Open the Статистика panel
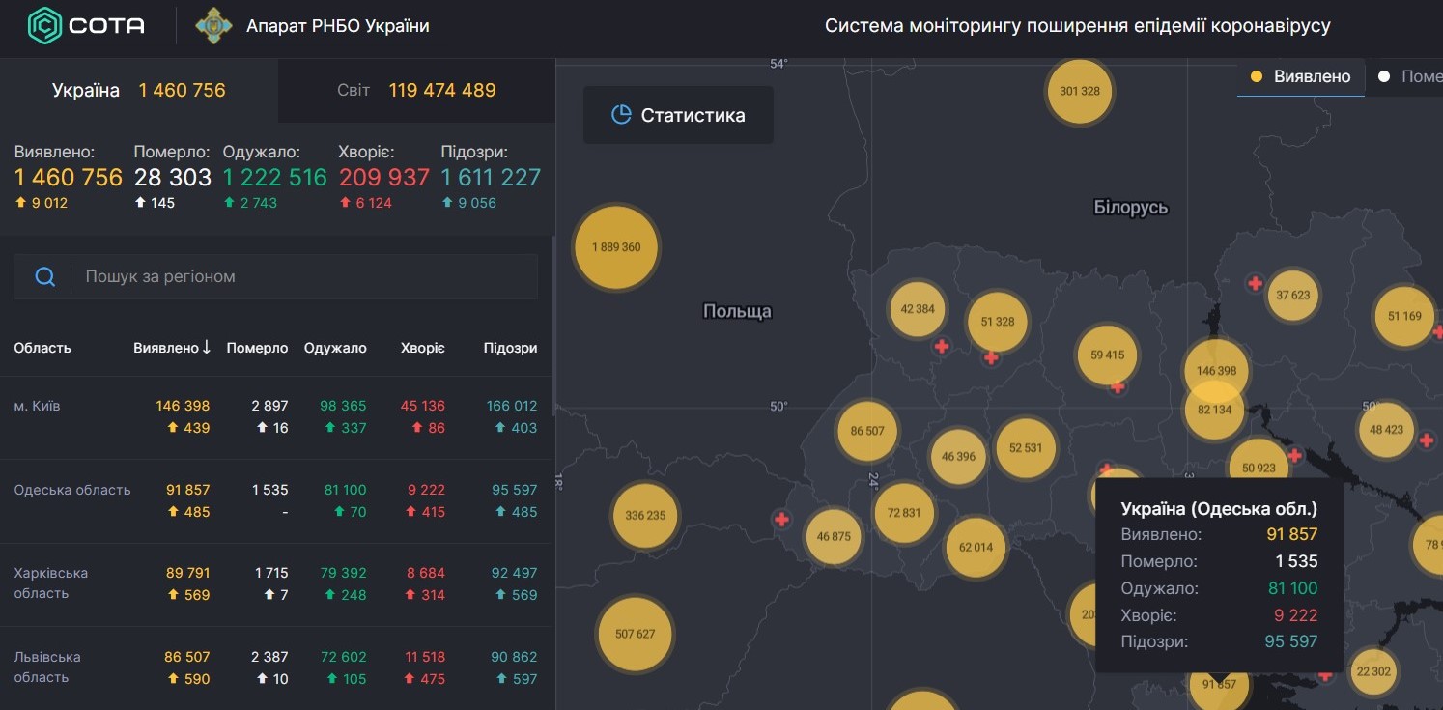The width and height of the screenshot is (1443, 710). pos(678,115)
